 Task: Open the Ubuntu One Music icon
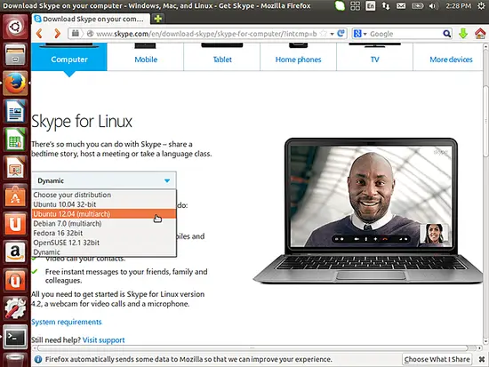tap(15, 280)
